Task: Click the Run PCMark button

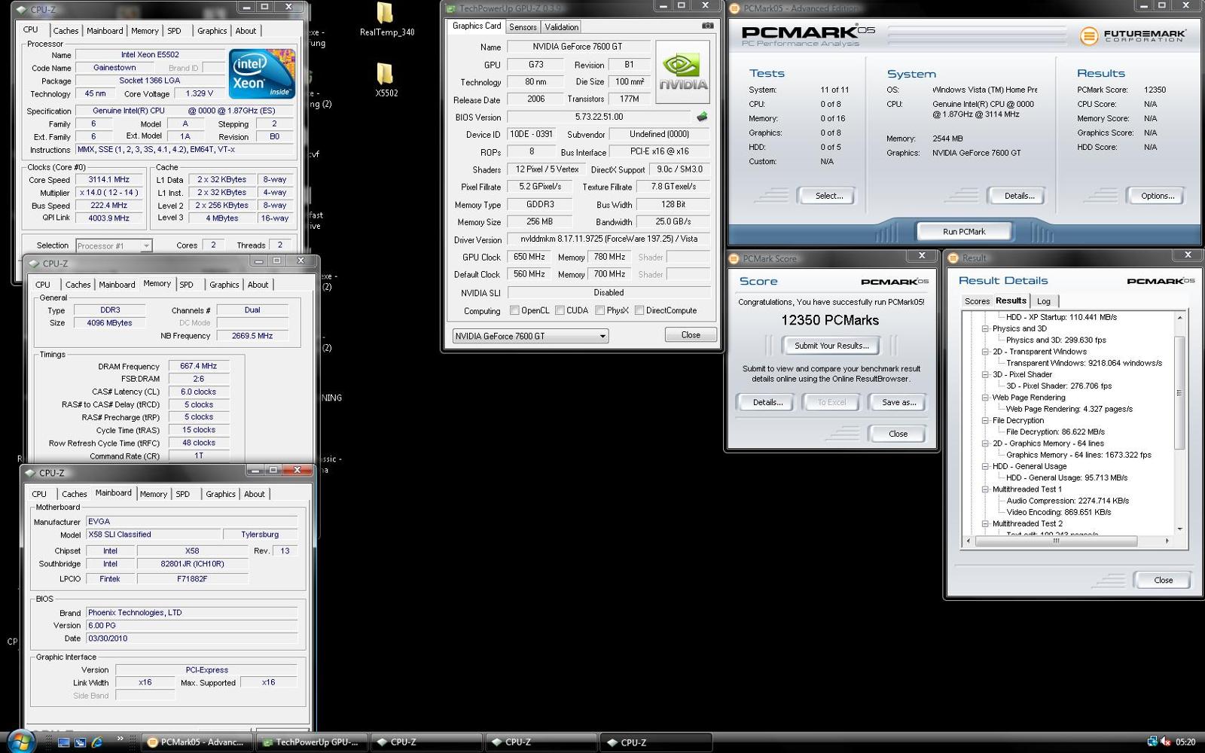Action: [x=964, y=231]
